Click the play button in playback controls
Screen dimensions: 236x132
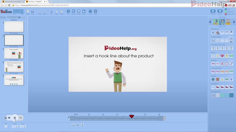[9, 118]
